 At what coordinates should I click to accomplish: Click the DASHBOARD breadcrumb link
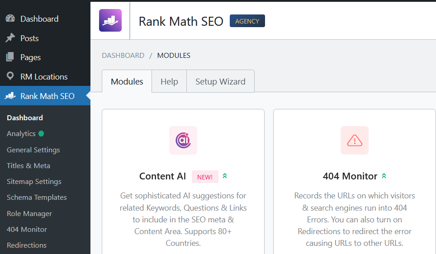(123, 56)
